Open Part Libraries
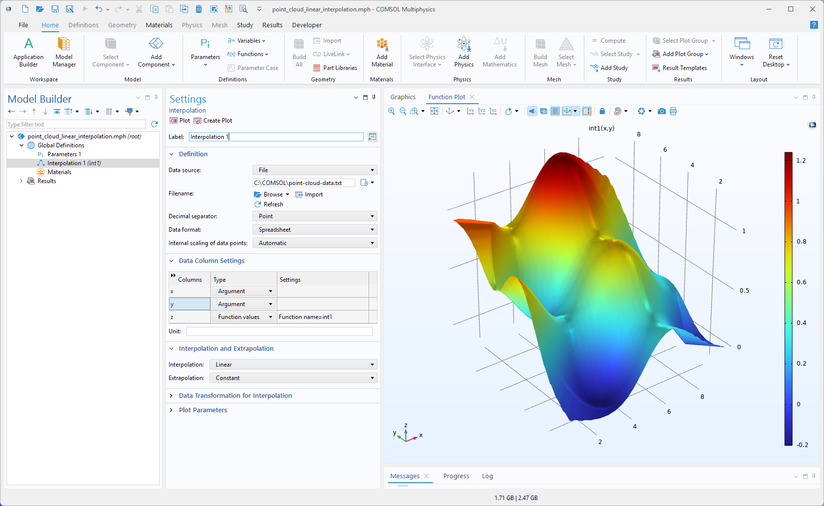Image resolution: width=824 pixels, height=506 pixels. tap(335, 68)
